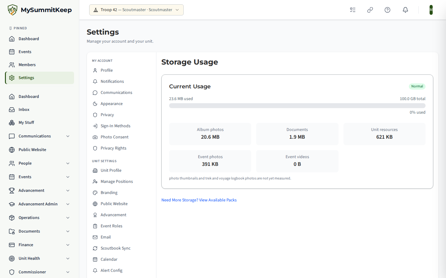The height and width of the screenshot is (278, 446).
Task: Open the Troop 42 unit selector dropdown
Action: (136, 10)
